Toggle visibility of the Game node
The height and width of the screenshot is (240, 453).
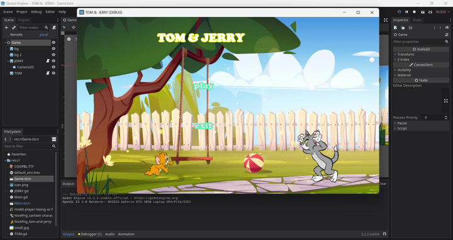point(53,42)
